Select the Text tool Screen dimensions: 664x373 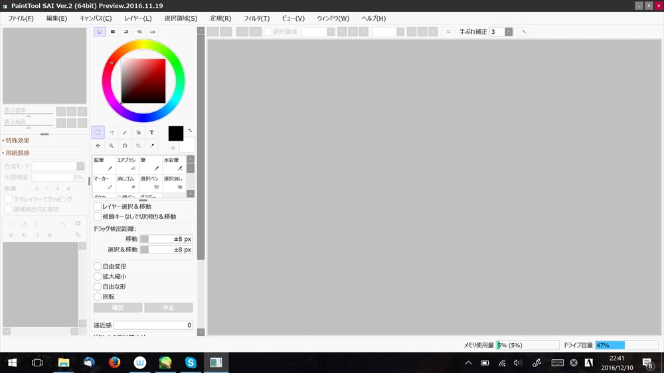tap(151, 133)
